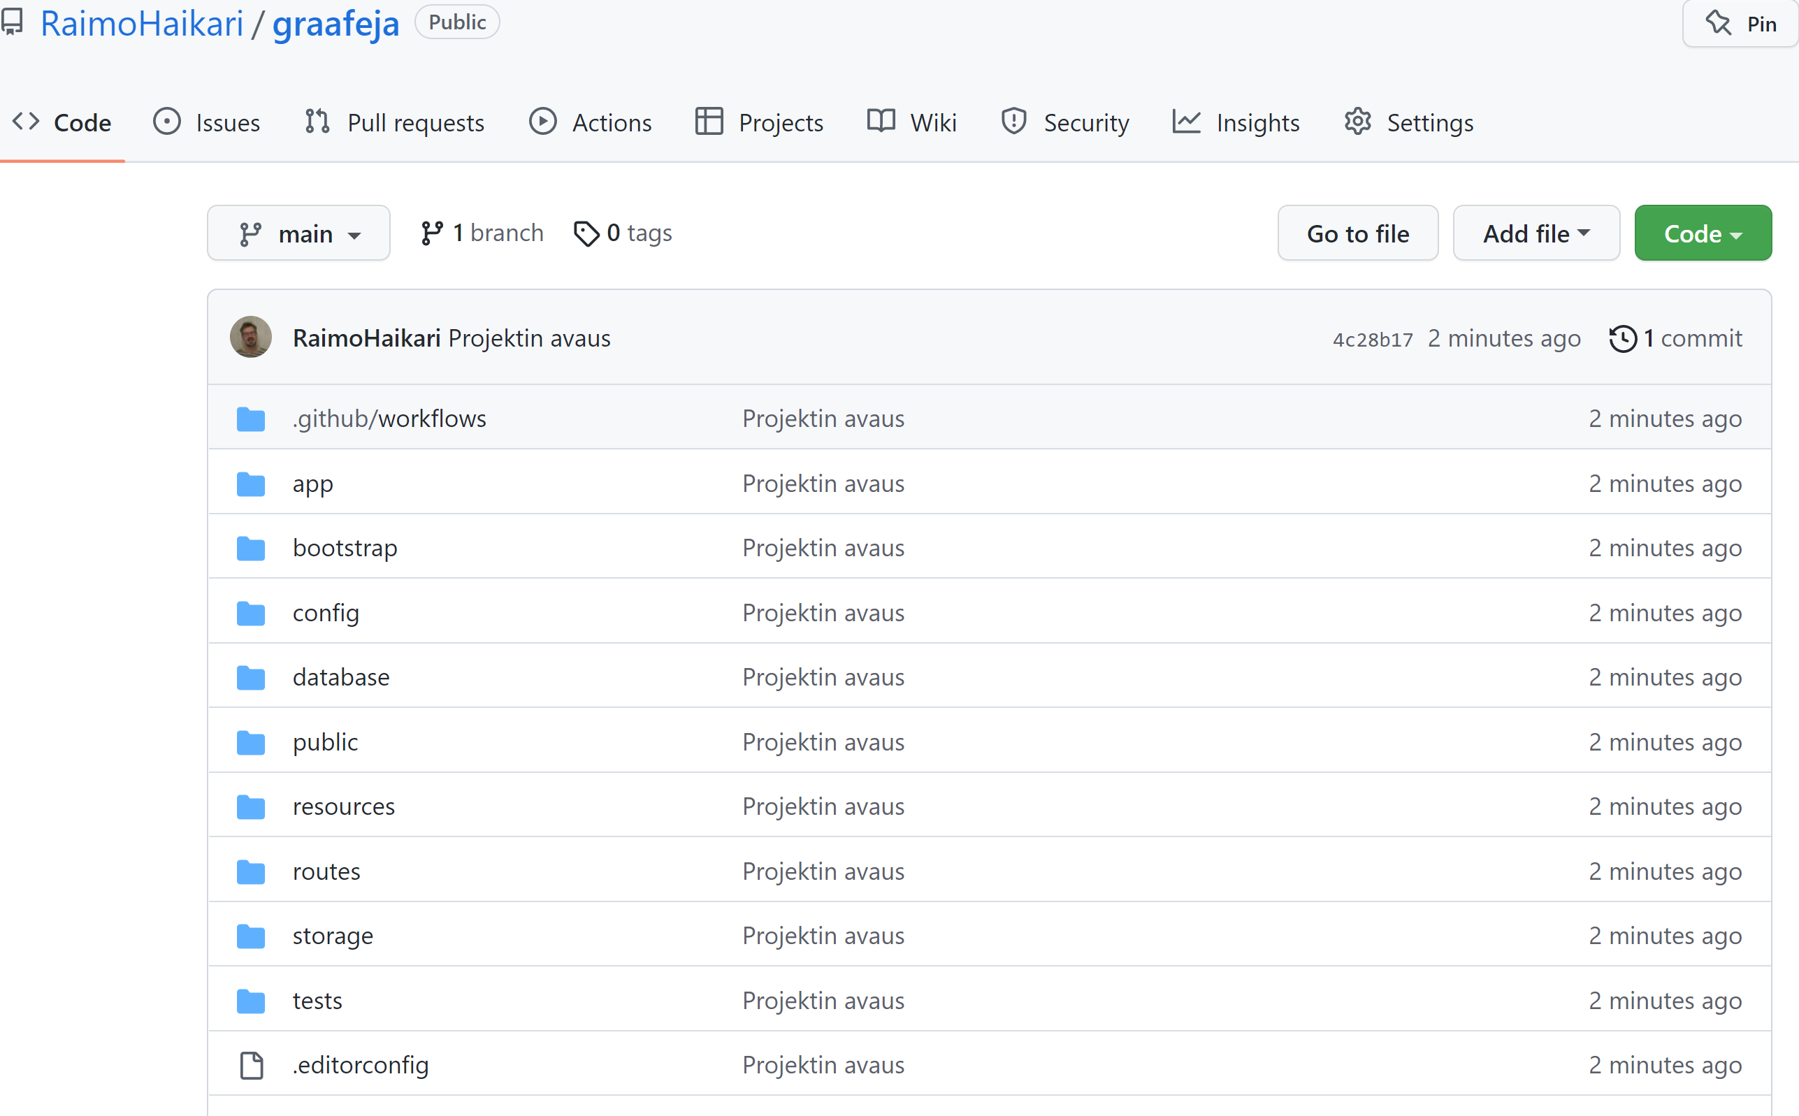This screenshot has height=1116, width=1799.
Task: Open the .github/workflows folder
Action: 389,419
